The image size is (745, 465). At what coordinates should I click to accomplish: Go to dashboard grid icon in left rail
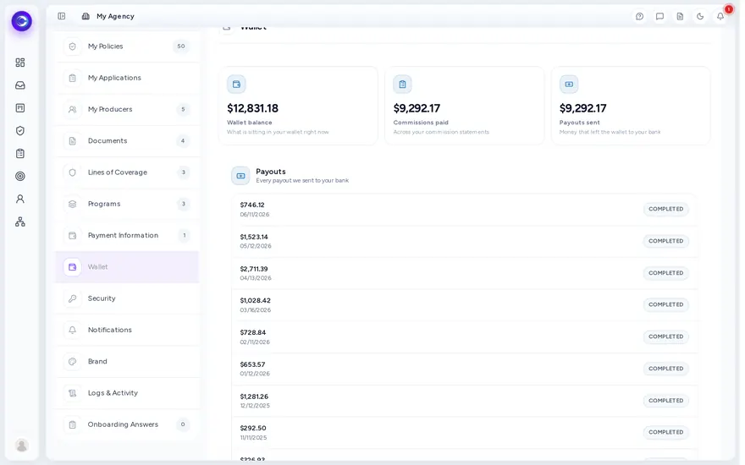click(x=20, y=63)
